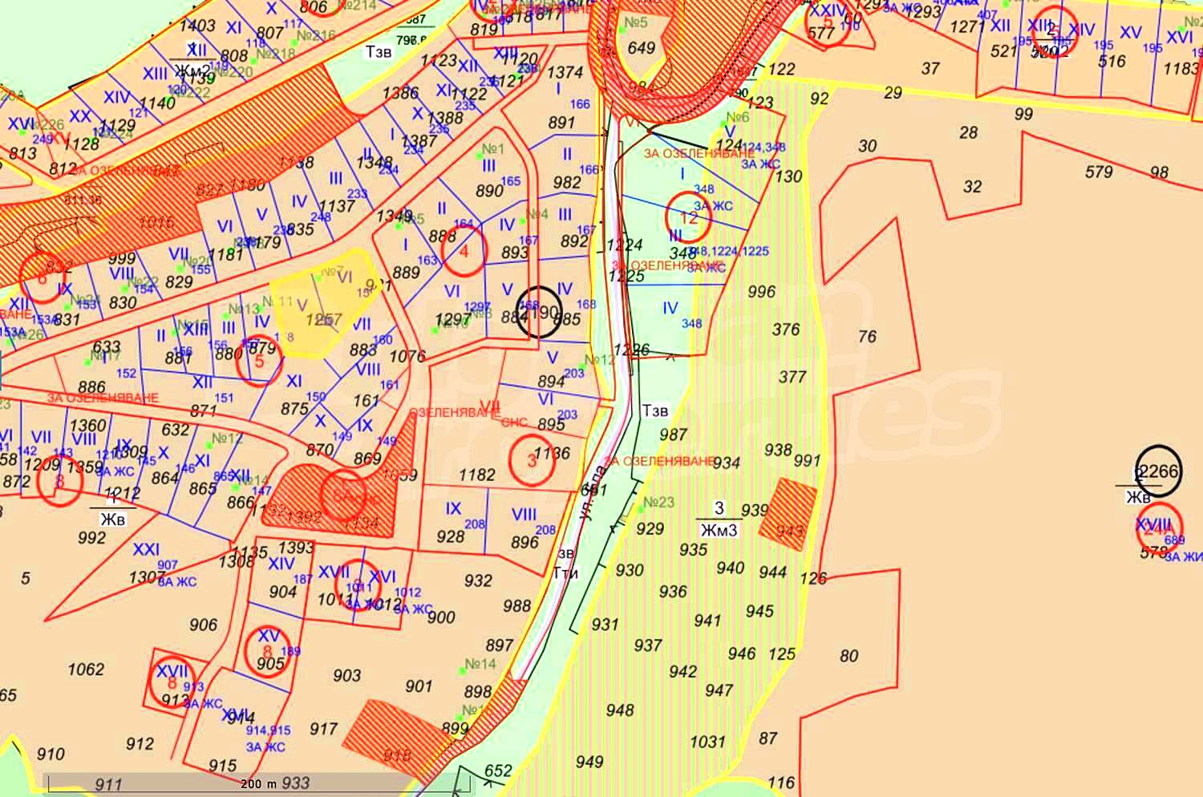The width and height of the screenshot is (1203, 797).
Task: Select parcel 579 in the upper right
Action: click(x=1098, y=172)
